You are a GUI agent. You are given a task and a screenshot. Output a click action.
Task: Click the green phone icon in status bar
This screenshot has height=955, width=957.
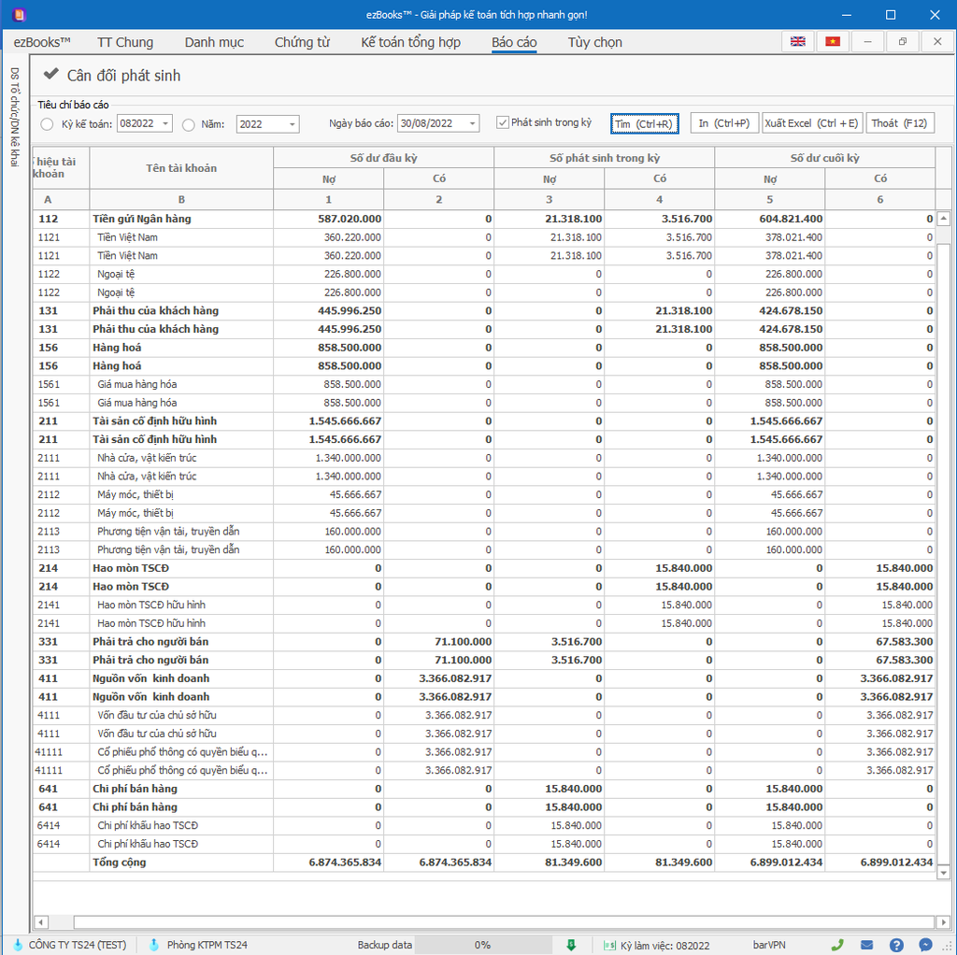coord(836,945)
